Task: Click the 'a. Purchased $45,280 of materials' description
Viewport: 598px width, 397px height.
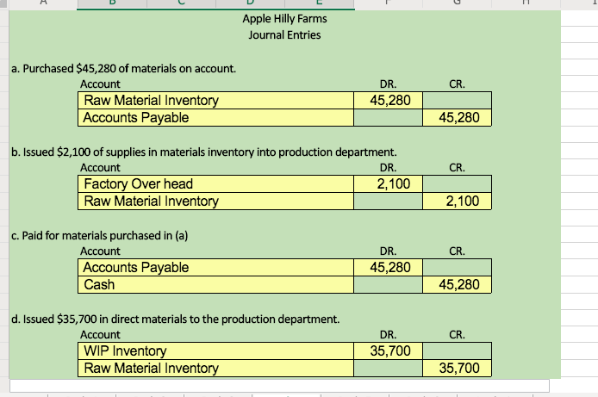Action: 123,69
